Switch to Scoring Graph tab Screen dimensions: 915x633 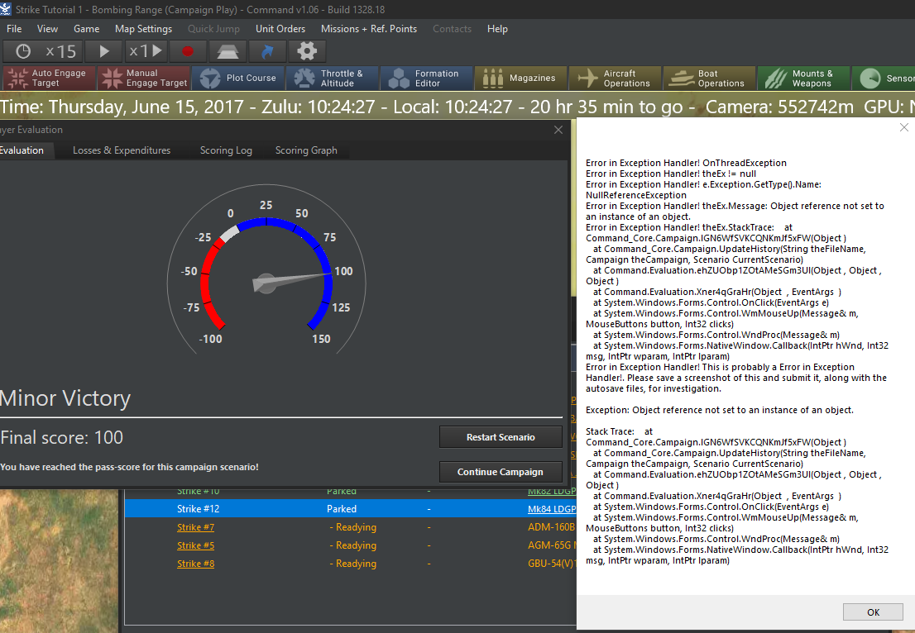[x=306, y=150]
